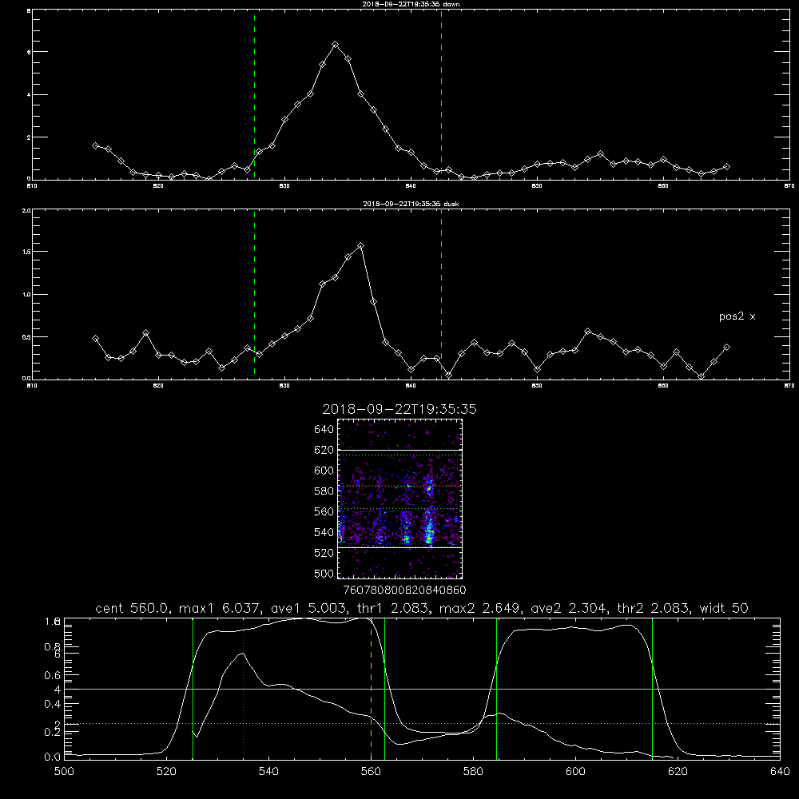The width and height of the screenshot is (799, 799).
Task: Click the '600' label on bottom plot axis
Action: click(576, 771)
